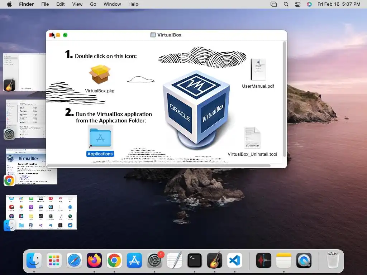
Task: Select the Applications folder shortcut icon
Action: pyautogui.click(x=100, y=137)
